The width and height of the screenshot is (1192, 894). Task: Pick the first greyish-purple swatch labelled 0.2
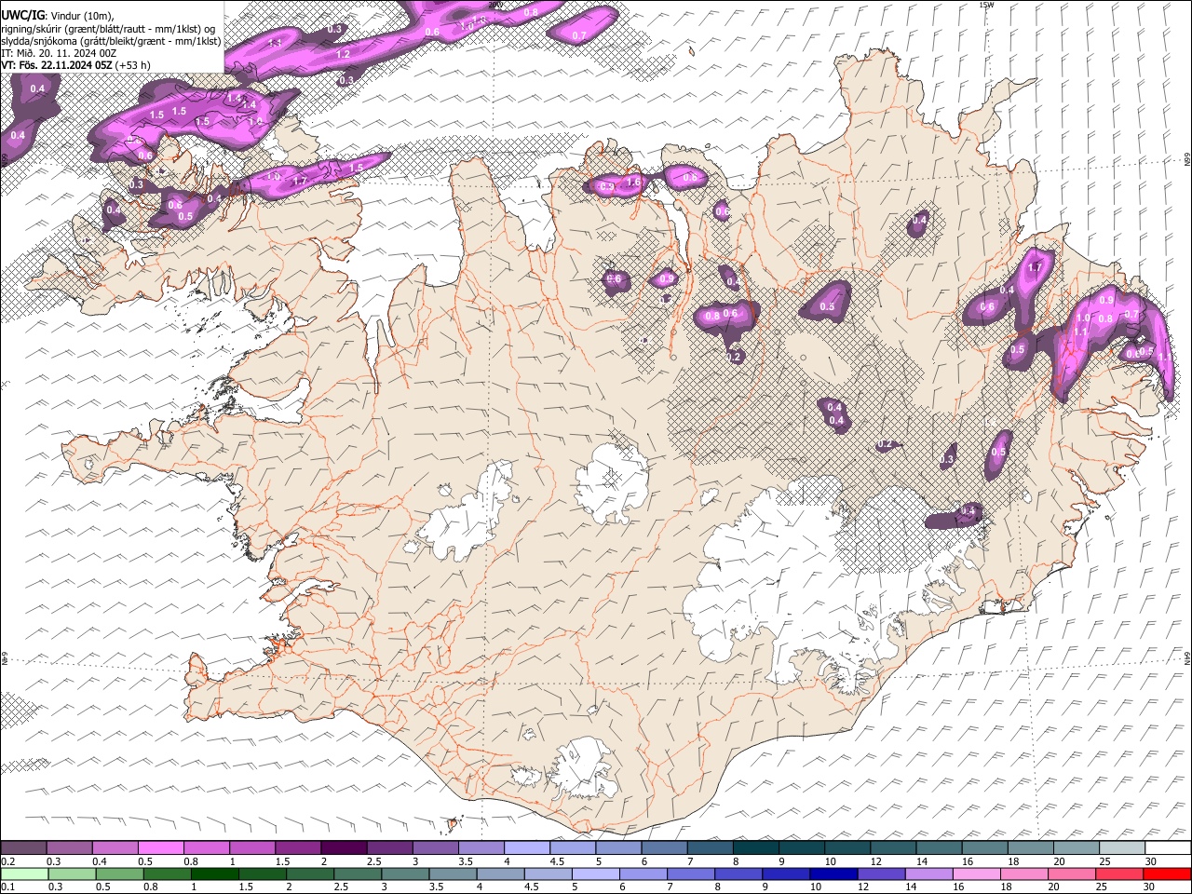click(23, 848)
